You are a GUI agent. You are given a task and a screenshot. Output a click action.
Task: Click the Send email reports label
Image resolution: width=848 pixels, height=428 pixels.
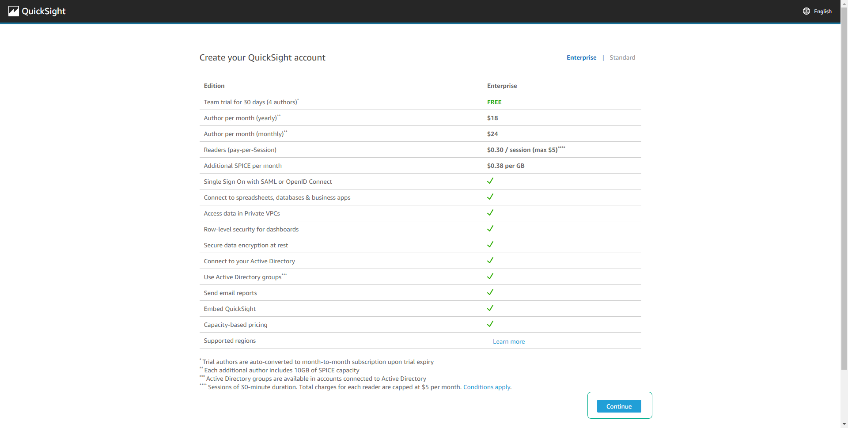(x=231, y=293)
